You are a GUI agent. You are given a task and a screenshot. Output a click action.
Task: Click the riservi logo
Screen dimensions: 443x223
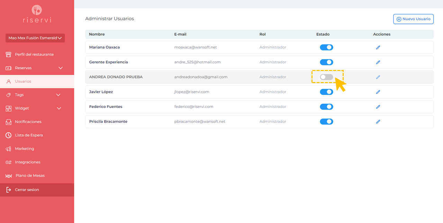click(37, 14)
